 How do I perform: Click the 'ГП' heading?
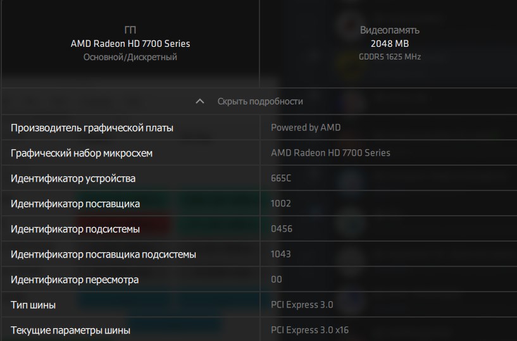(x=130, y=30)
